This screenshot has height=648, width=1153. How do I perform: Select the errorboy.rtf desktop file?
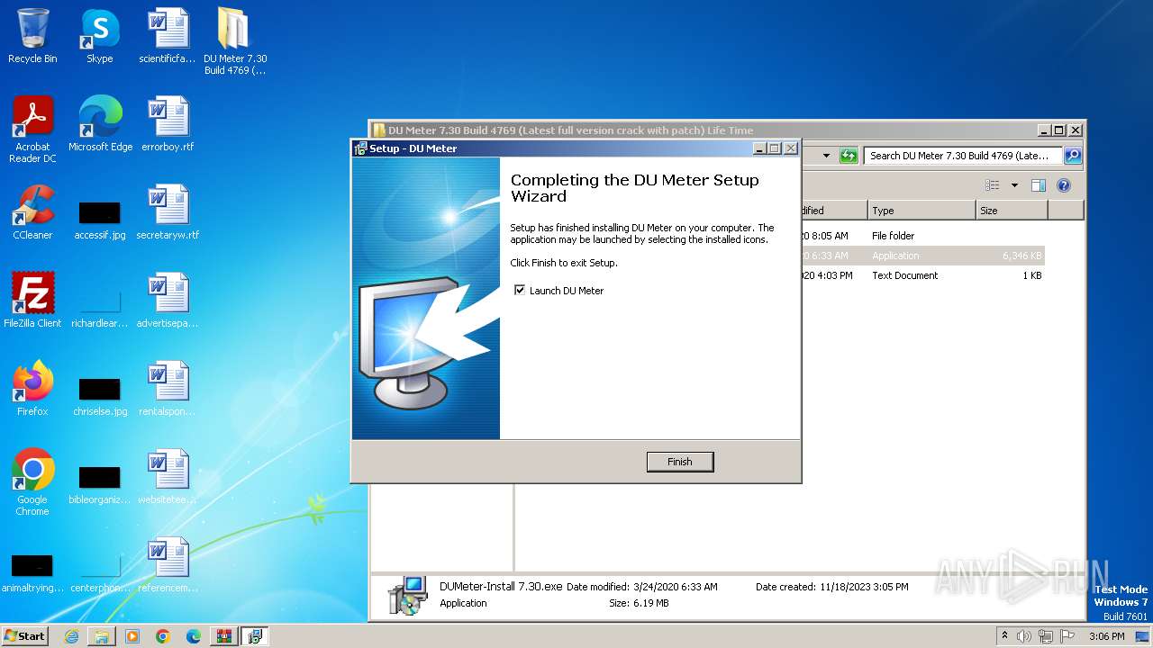pyautogui.click(x=167, y=124)
